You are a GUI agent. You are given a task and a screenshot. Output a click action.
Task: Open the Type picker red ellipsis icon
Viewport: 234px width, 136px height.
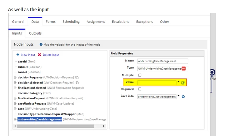click(184, 69)
